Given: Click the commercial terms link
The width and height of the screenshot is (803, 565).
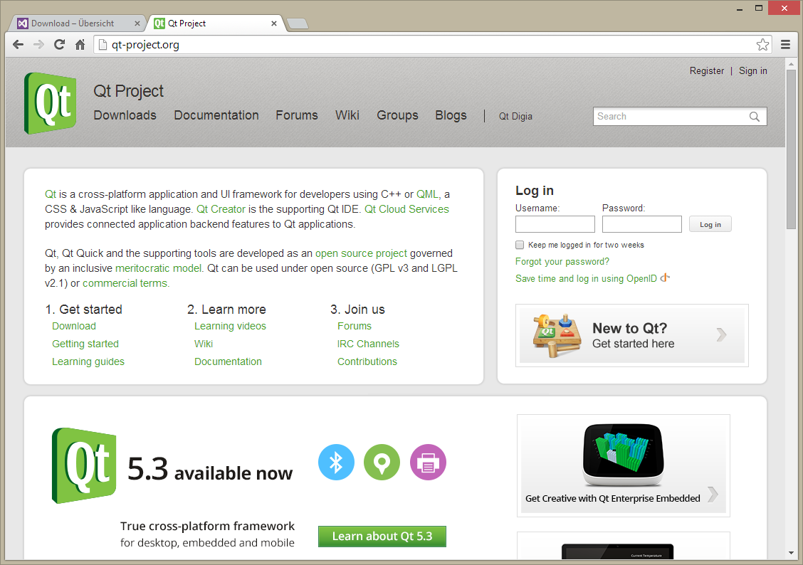Looking at the screenshot, I should point(125,283).
